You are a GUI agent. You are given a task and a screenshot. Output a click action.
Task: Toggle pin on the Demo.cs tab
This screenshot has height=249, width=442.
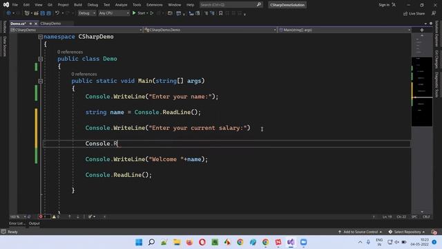30,24
